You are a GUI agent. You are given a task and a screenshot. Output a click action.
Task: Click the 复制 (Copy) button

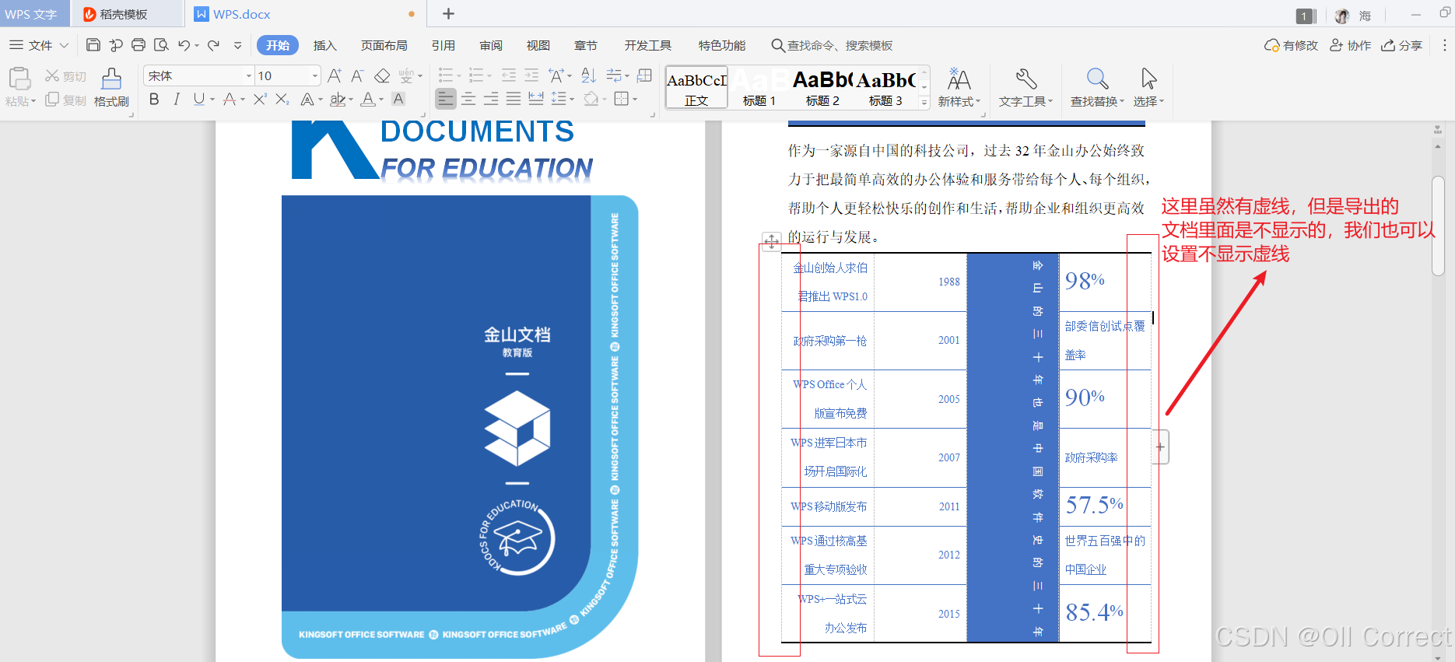pos(65,100)
